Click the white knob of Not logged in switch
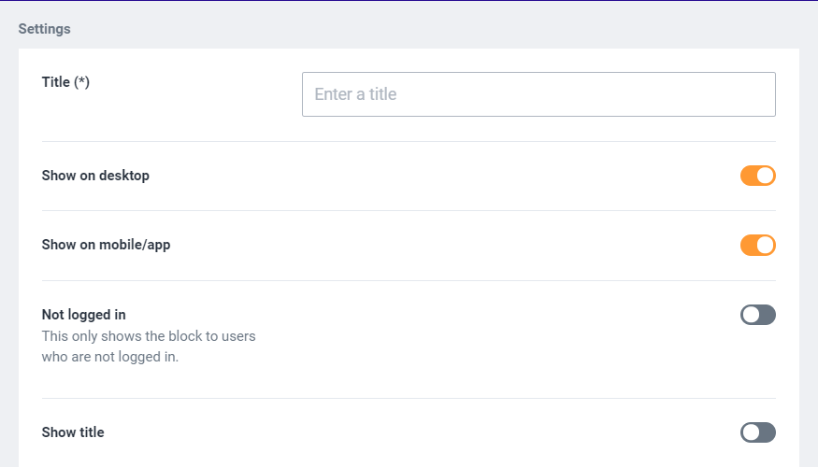This screenshot has height=467, width=818. 751,315
